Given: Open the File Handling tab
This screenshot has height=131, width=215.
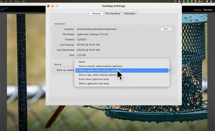Looking at the screenshot, I should point(113,13).
